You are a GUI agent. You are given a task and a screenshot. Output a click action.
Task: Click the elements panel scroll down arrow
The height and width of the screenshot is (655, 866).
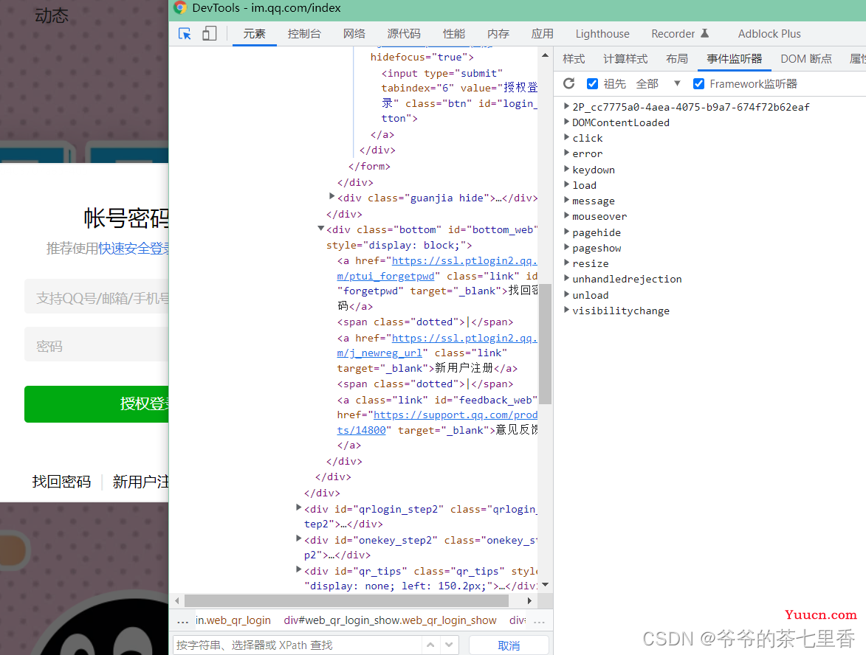coord(545,584)
